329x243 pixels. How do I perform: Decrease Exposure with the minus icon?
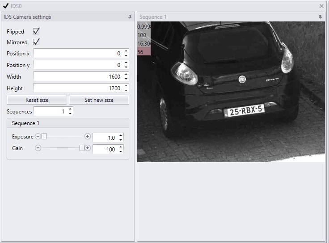point(38,137)
